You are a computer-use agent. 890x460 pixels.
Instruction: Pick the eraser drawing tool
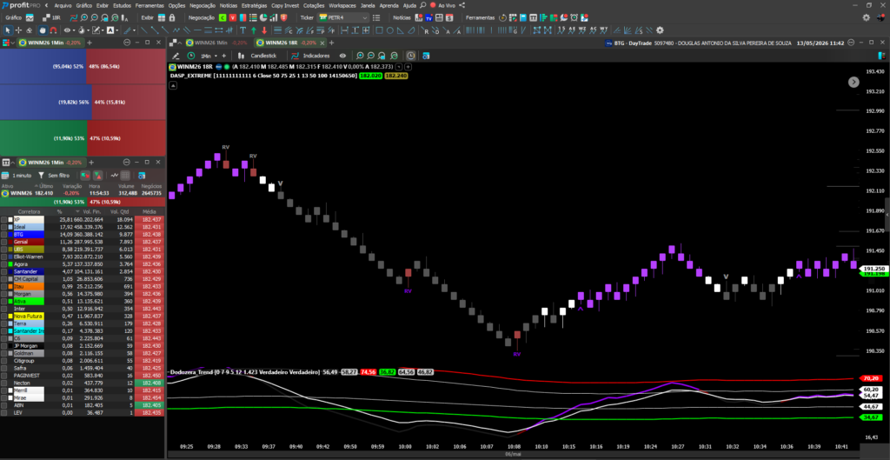tap(29, 30)
